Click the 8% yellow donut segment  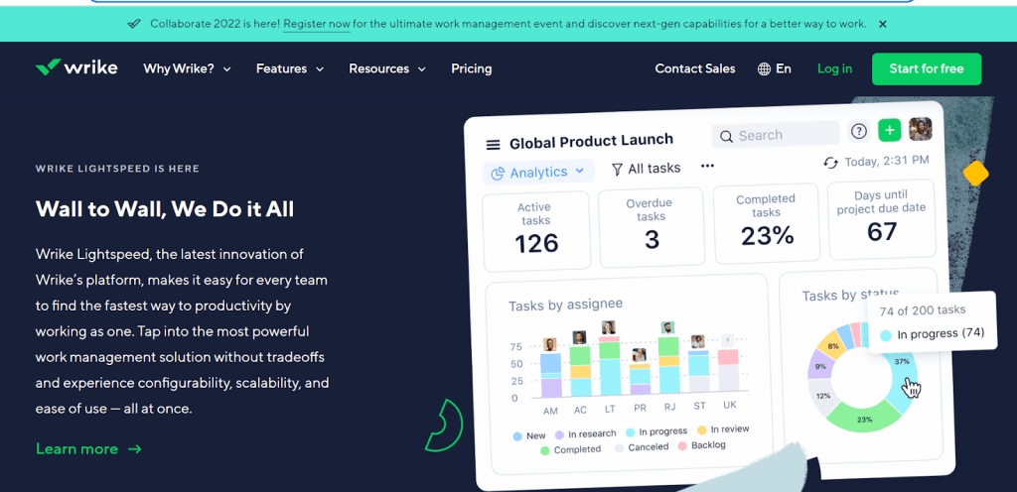pyautogui.click(x=833, y=345)
